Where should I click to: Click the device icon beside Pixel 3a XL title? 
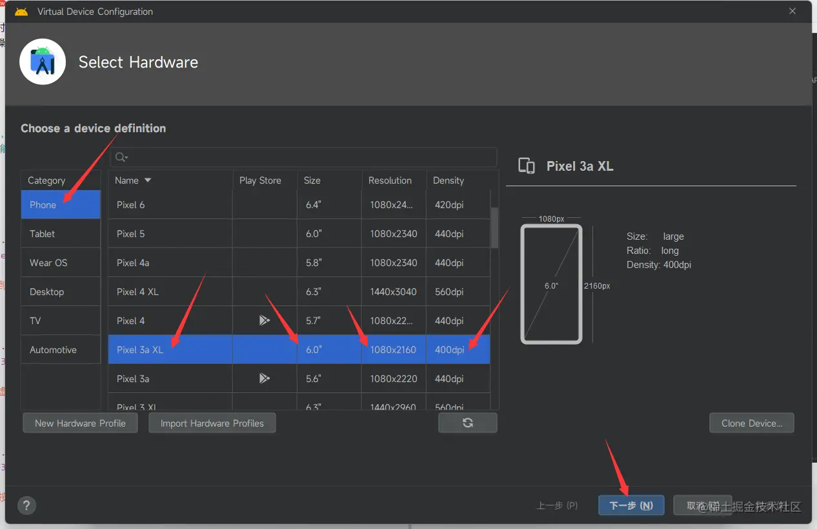click(527, 166)
